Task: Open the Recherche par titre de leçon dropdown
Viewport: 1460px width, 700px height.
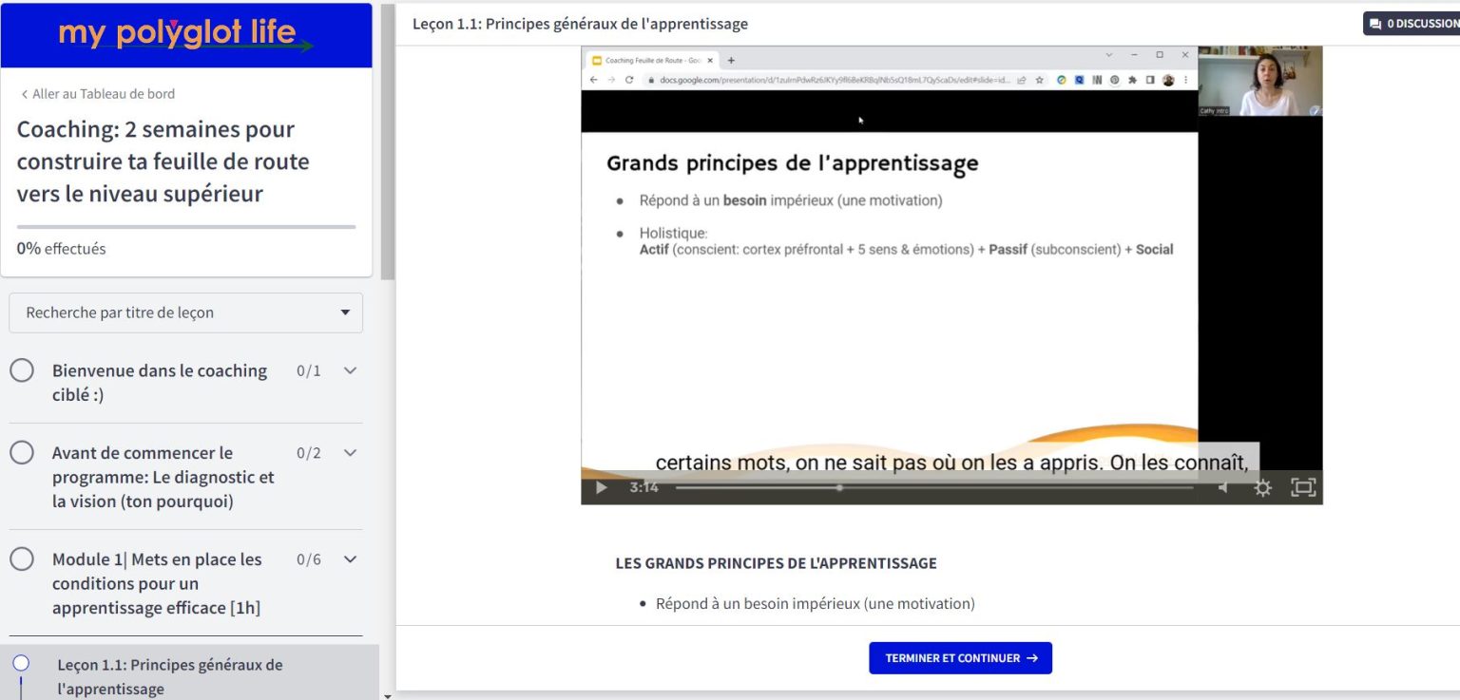Action: (186, 312)
